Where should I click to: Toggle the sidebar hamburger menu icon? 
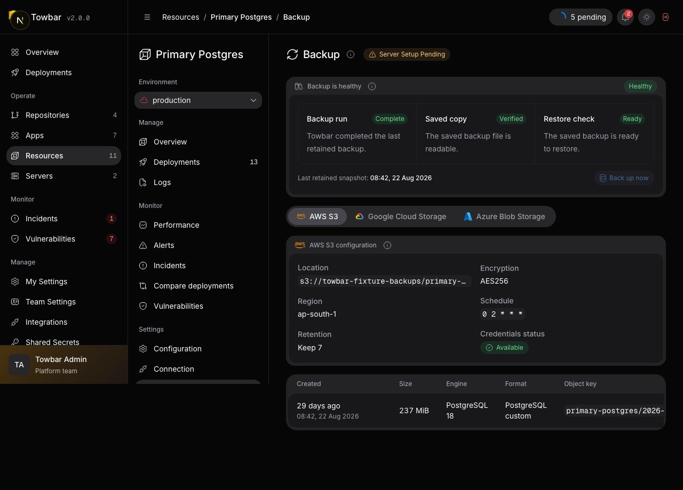coord(147,17)
